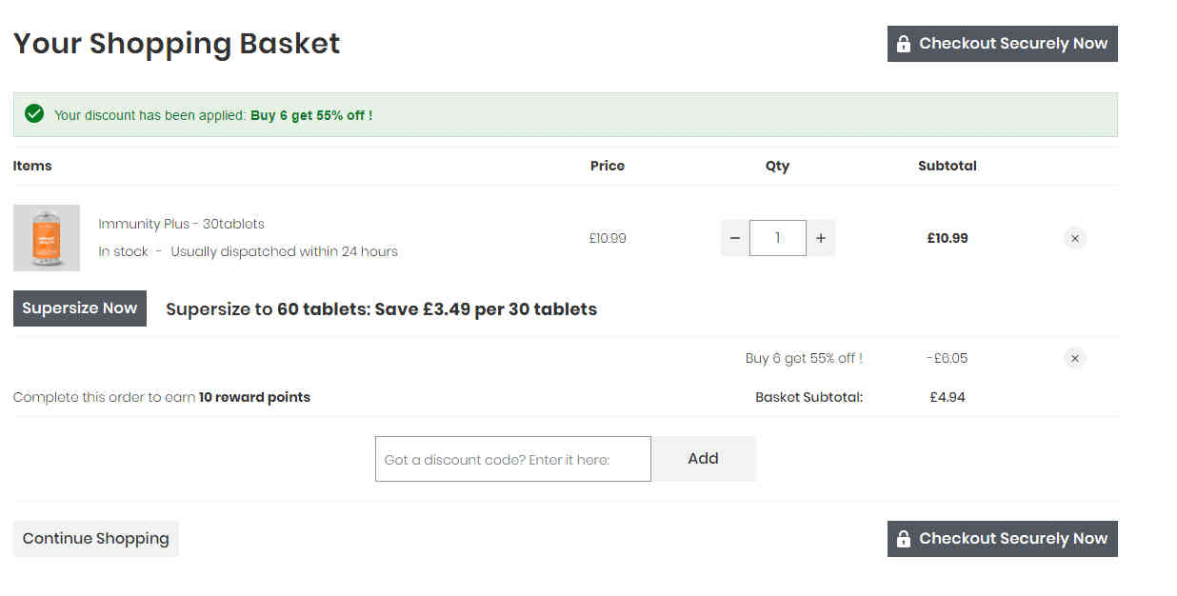This screenshot has height=596, width=1177.
Task: Click Add to apply discount code
Action: 704,459
